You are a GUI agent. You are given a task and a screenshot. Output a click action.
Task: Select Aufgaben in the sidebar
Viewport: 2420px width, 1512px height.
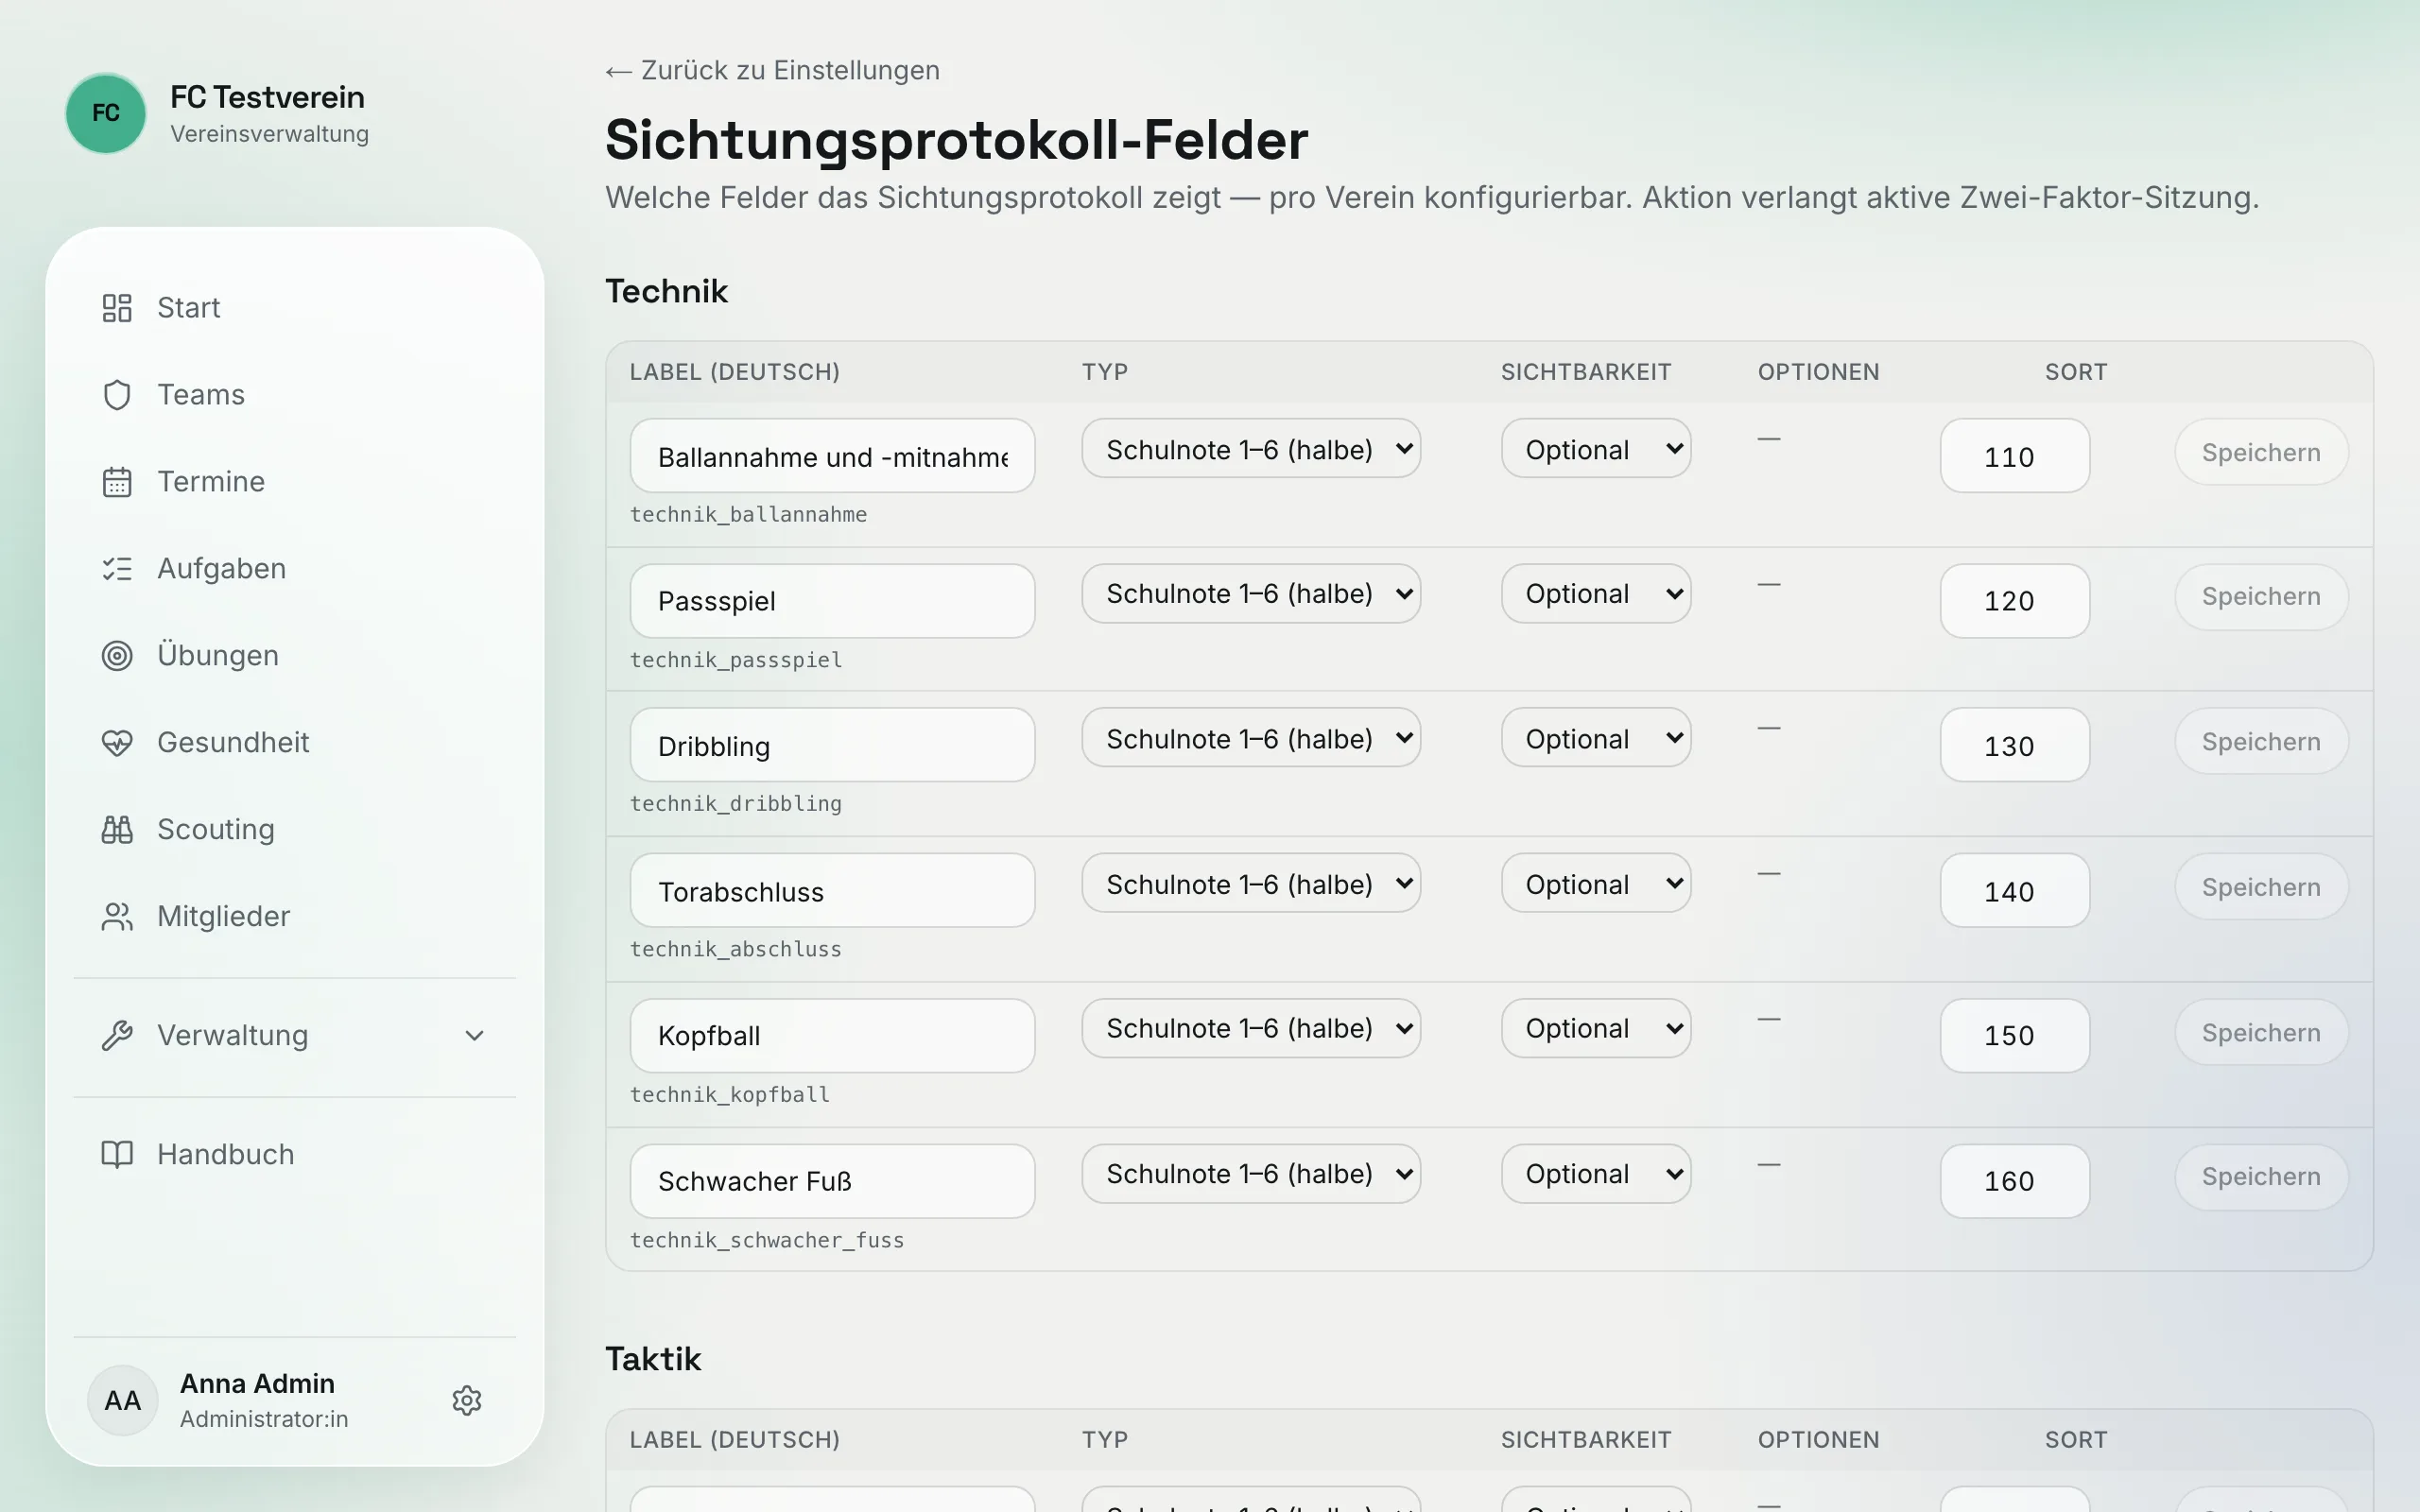click(x=294, y=569)
